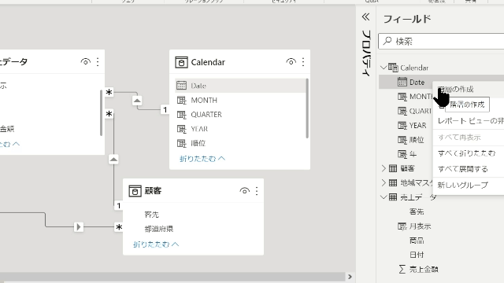Toggle visibility eye on Calendar table card
Image resolution: width=504 pixels, height=283 pixels.
(291, 61)
